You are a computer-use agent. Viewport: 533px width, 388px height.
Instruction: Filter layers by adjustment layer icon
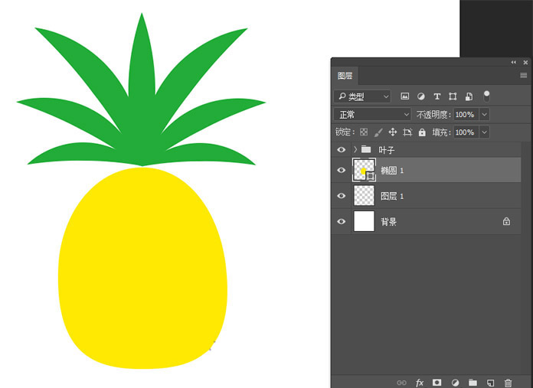click(421, 96)
